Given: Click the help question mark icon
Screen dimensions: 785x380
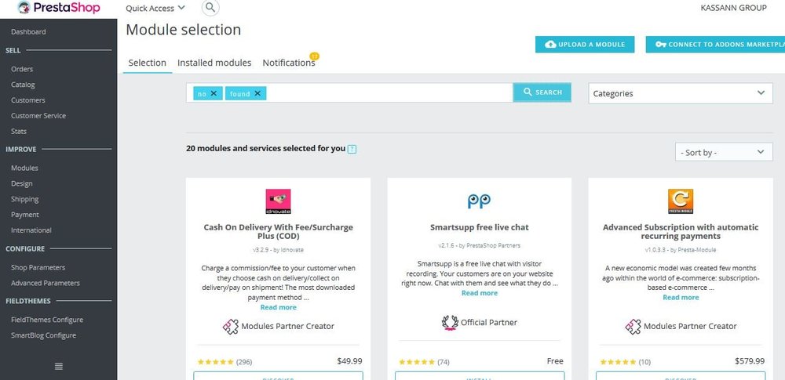Looking at the screenshot, I should click(352, 149).
